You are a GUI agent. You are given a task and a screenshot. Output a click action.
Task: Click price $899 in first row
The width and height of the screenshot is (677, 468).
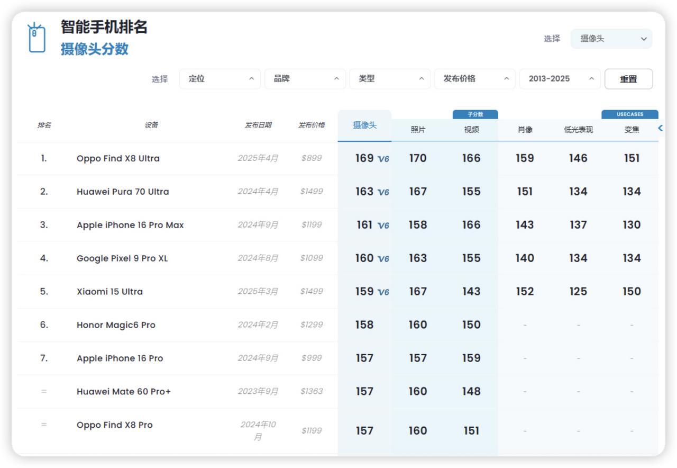coord(312,158)
